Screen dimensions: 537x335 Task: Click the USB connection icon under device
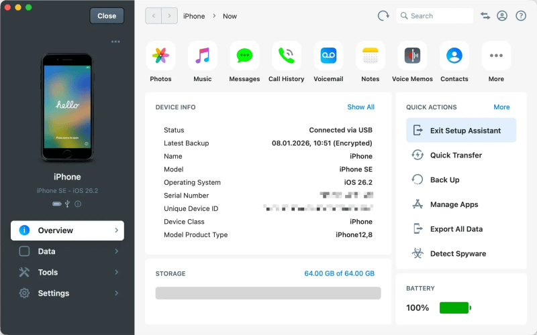coord(68,204)
